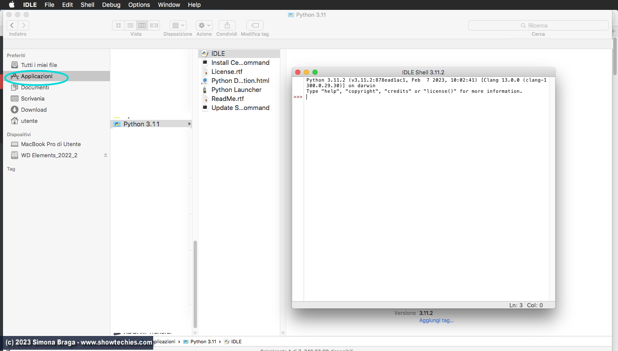Click IDLE in the path bar
Screen dimensions: 618x351
click(x=233, y=342)
